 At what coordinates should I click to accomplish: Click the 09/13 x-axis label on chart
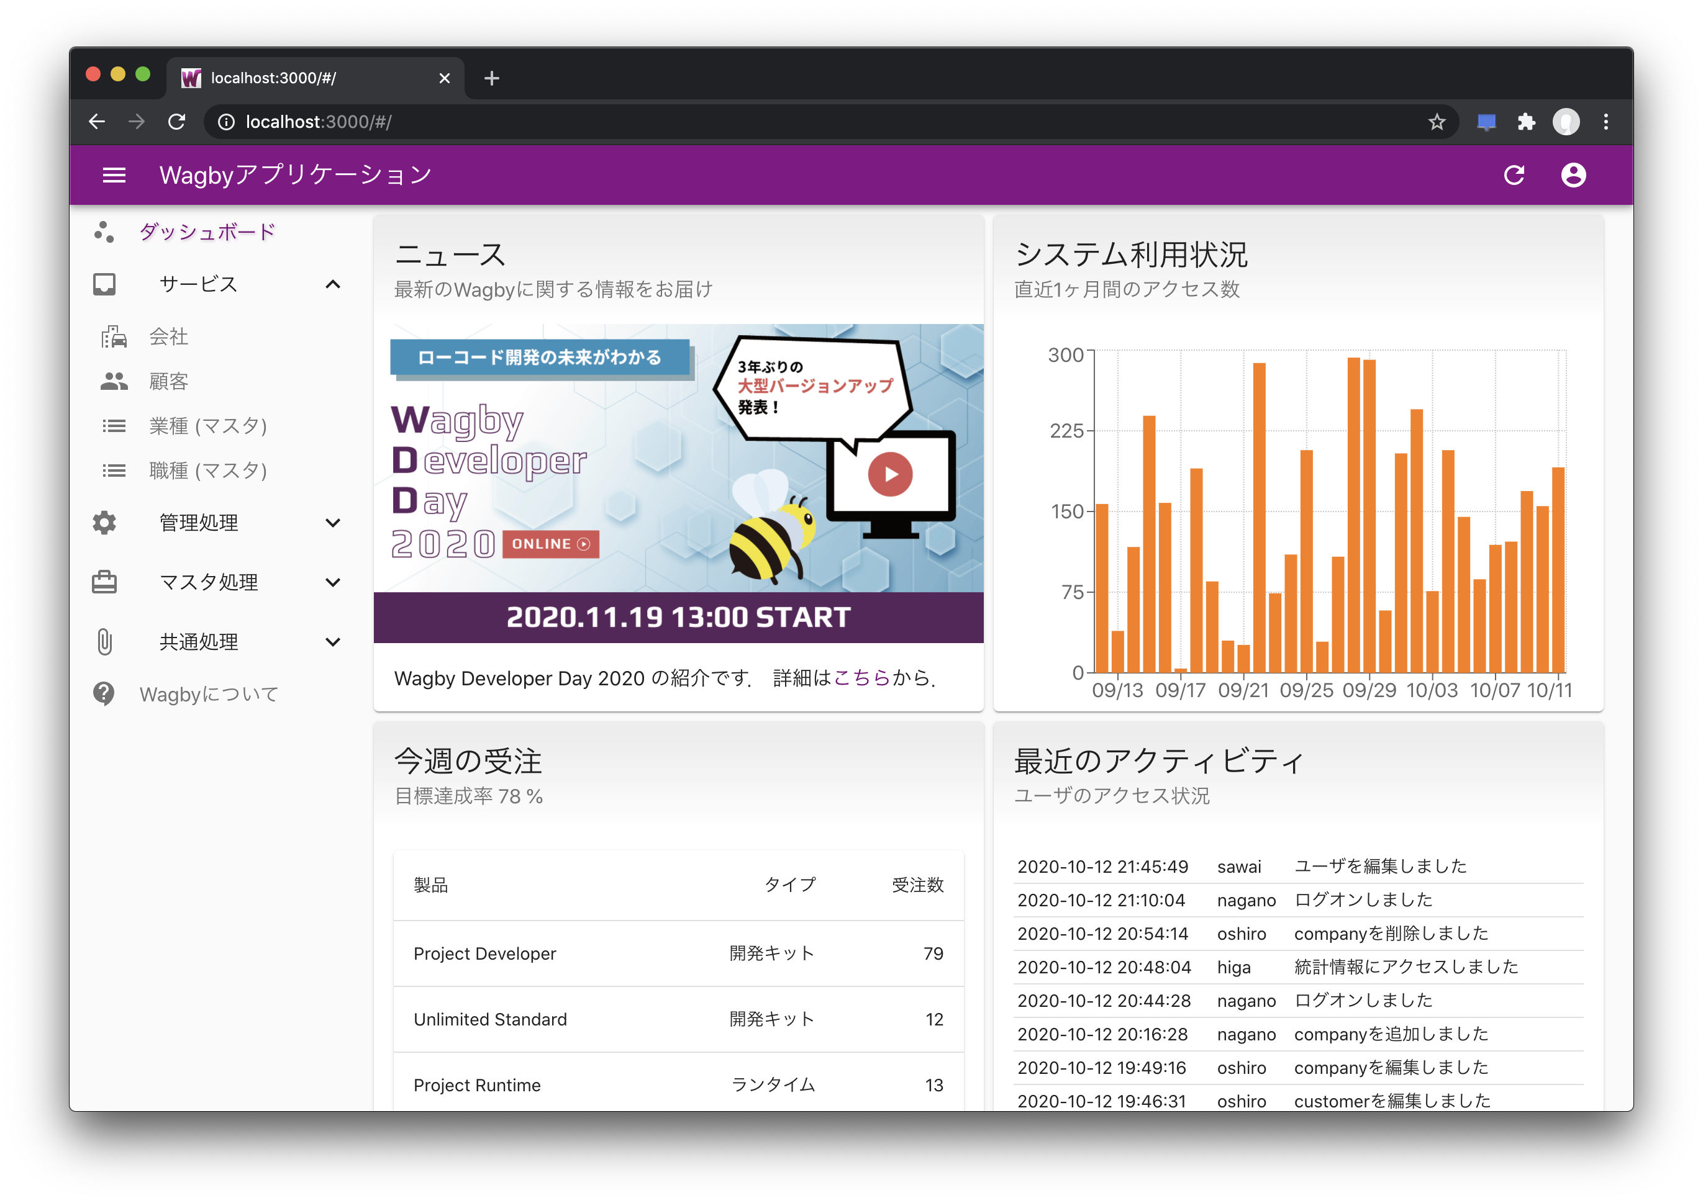coord(1117,690)
